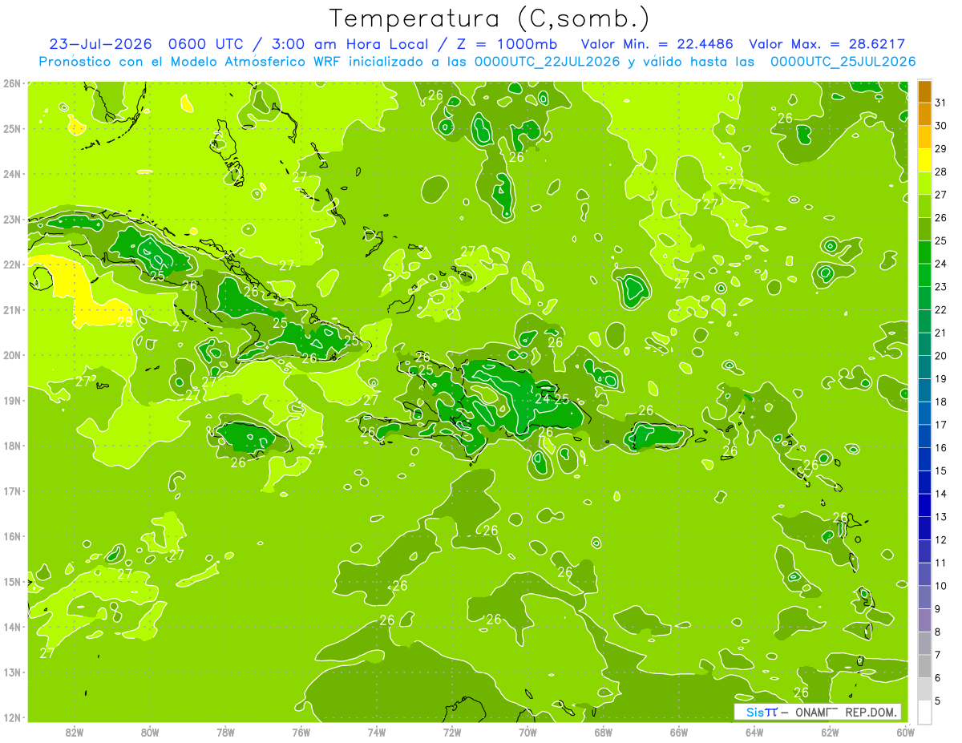
Task: Click the color scale label "10"
Action: 941,585
